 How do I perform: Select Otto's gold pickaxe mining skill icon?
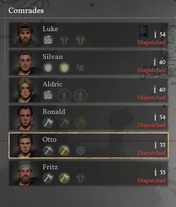[x=64, y=150]
